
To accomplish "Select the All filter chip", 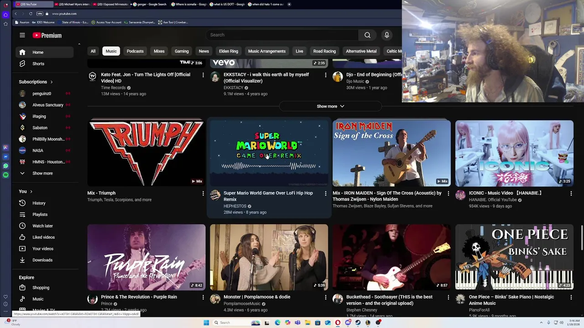I will (x=93, y=51).
